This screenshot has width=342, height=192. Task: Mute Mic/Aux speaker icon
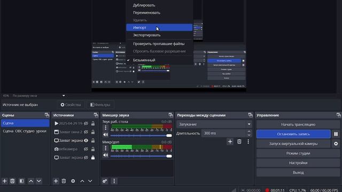click(x=106, y=155)
